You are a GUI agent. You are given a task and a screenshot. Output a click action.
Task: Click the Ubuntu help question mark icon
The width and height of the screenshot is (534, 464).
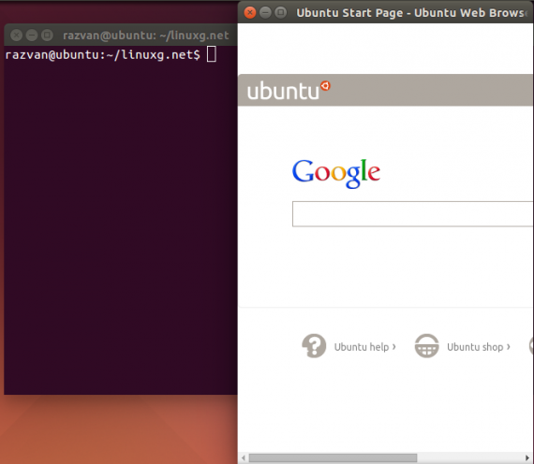coord(314,346)
